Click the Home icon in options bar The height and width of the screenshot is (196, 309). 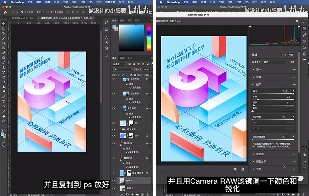(x=5, y=12)
